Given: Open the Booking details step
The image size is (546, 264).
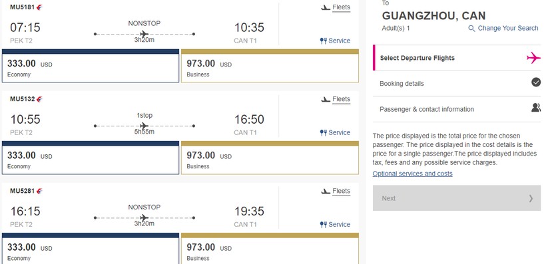Looking at the screenshot, I should pyautogui.click(x=457, y=84).
